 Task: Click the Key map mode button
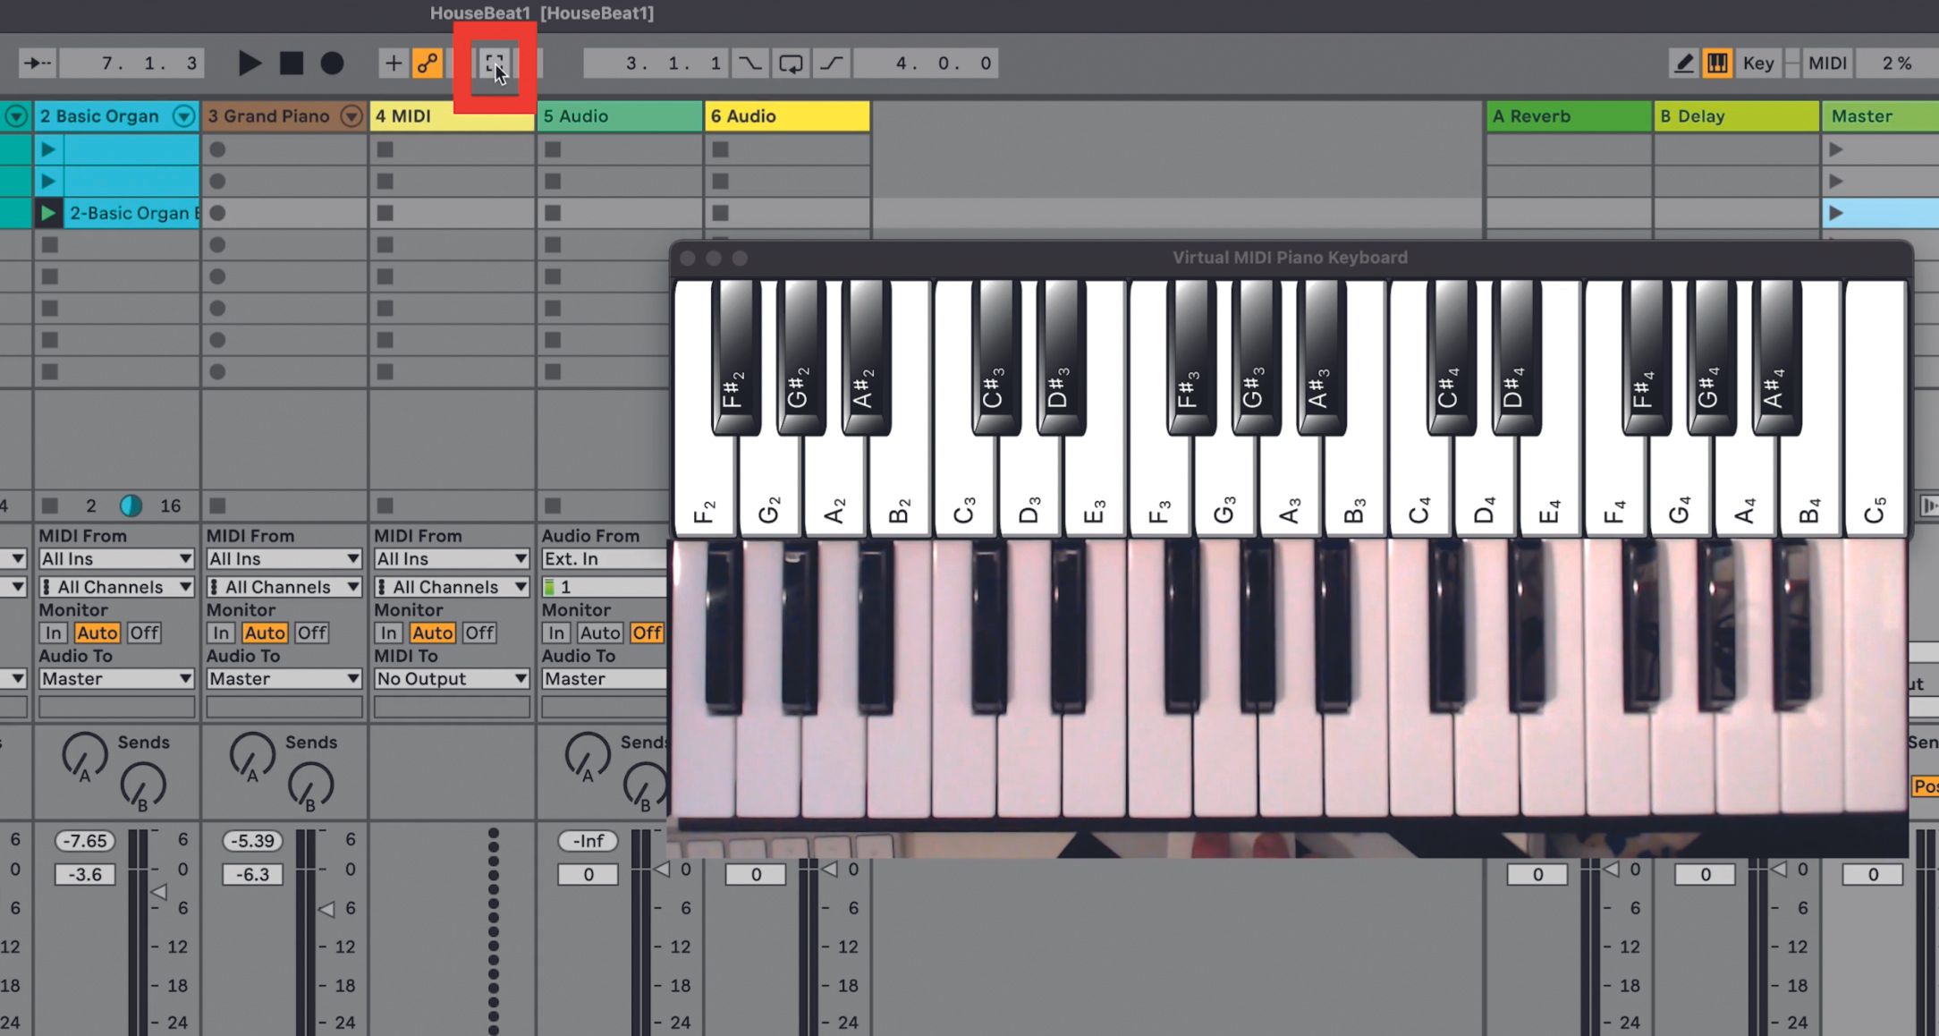[x=1758, y=64]
